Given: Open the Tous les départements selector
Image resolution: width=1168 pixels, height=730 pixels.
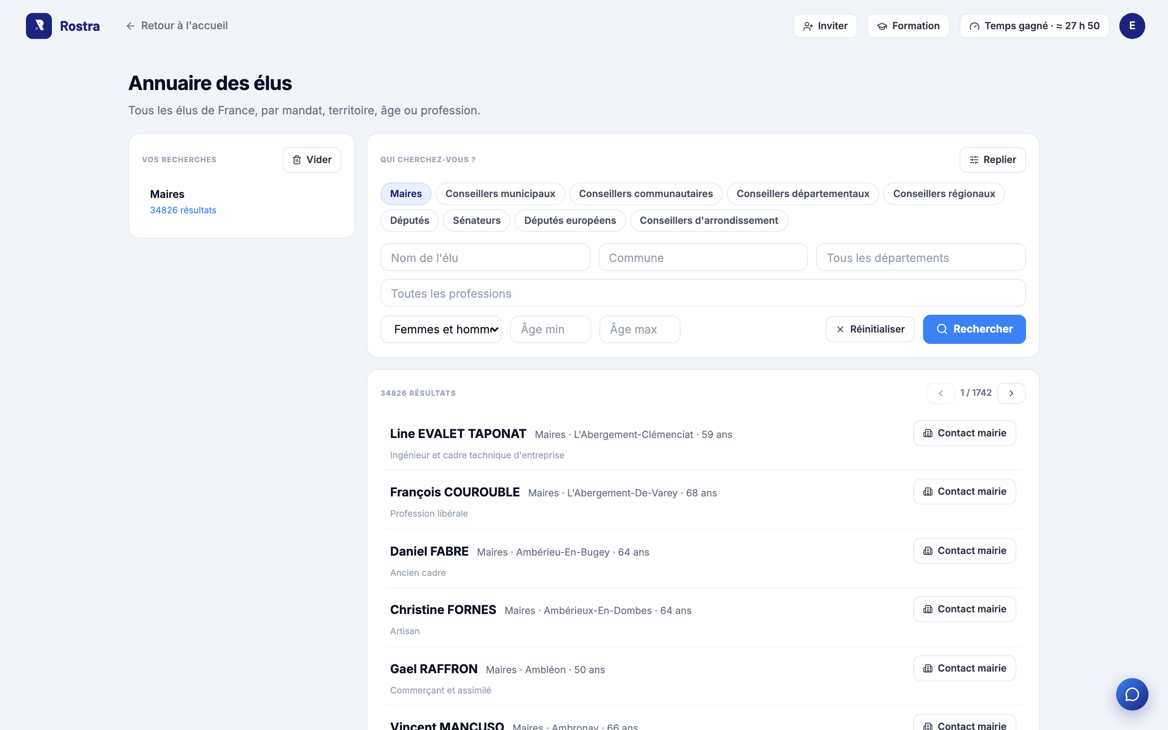Looking at the screenshot, I should pyautogui.click(x=920, y=258).
